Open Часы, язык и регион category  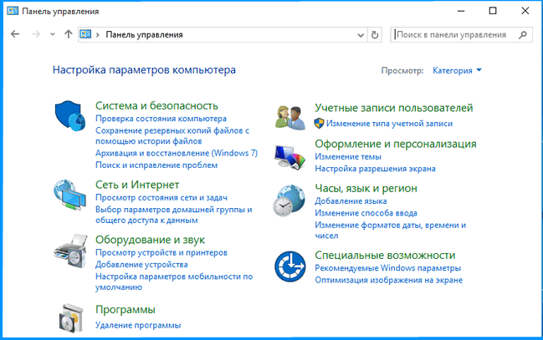point(366,188)
